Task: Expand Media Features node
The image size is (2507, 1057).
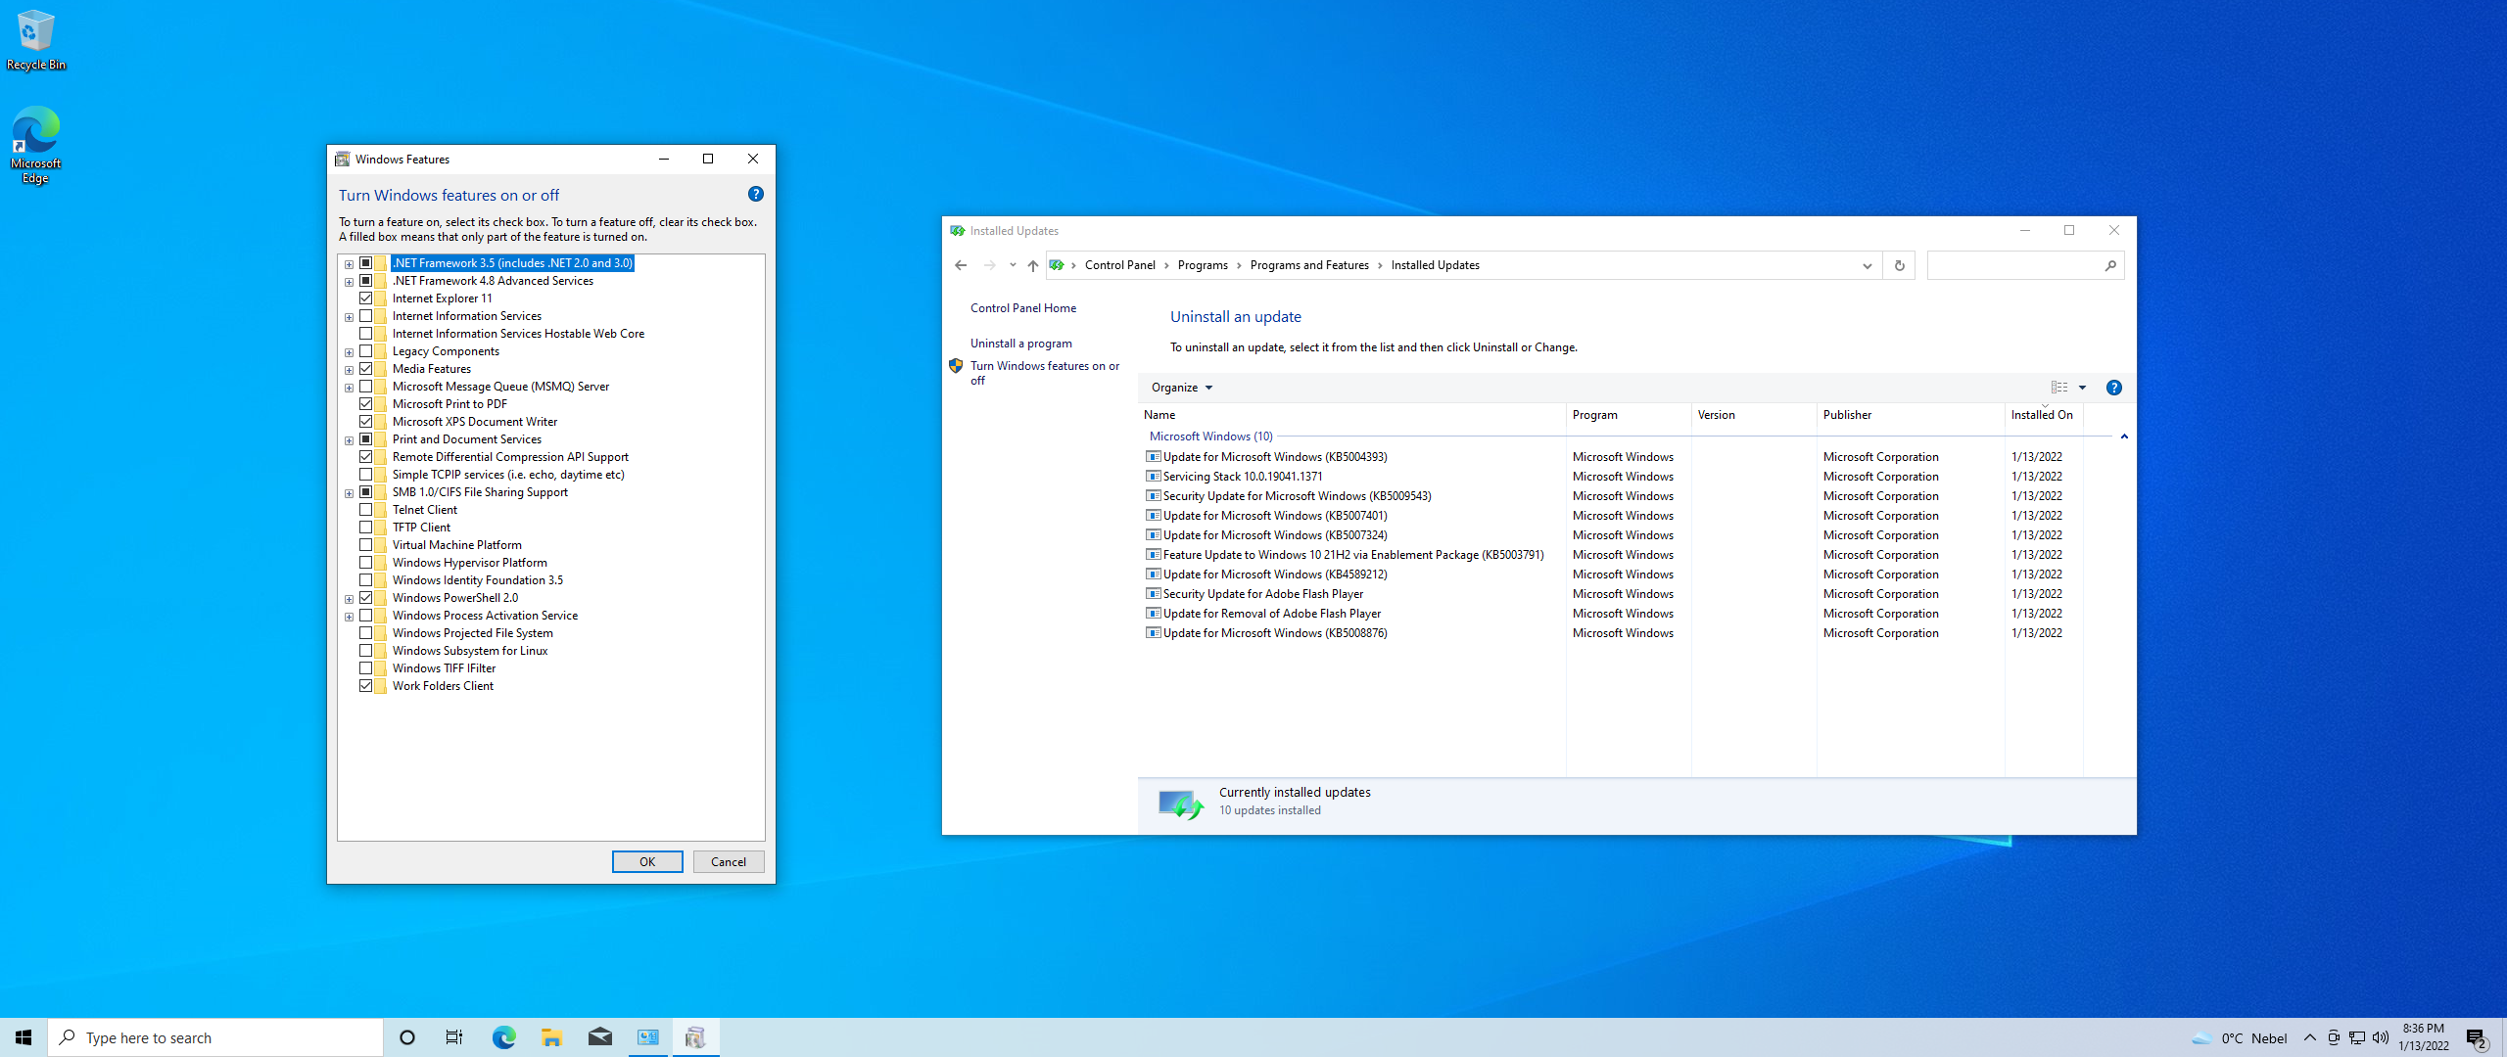Action: pyautogui.click(x=349, y=370)
